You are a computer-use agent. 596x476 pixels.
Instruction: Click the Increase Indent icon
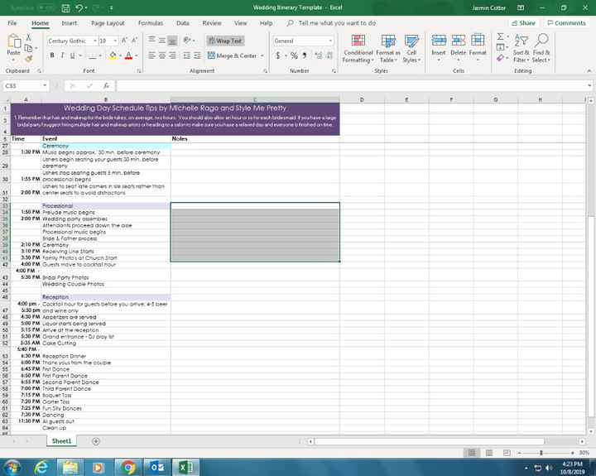tap(197, 55)
